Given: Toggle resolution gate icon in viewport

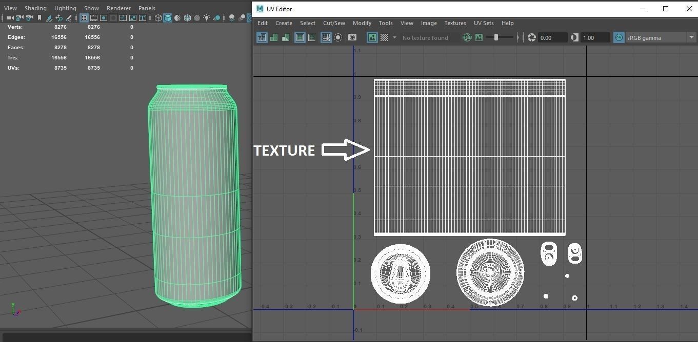Looking at the screenshot, I should 104,18.
